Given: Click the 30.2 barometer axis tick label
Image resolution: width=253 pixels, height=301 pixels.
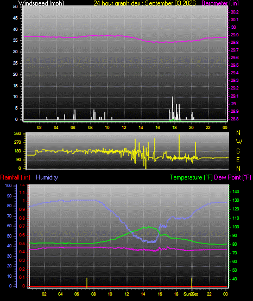Looking at the screenshot, I should (235, 12).
